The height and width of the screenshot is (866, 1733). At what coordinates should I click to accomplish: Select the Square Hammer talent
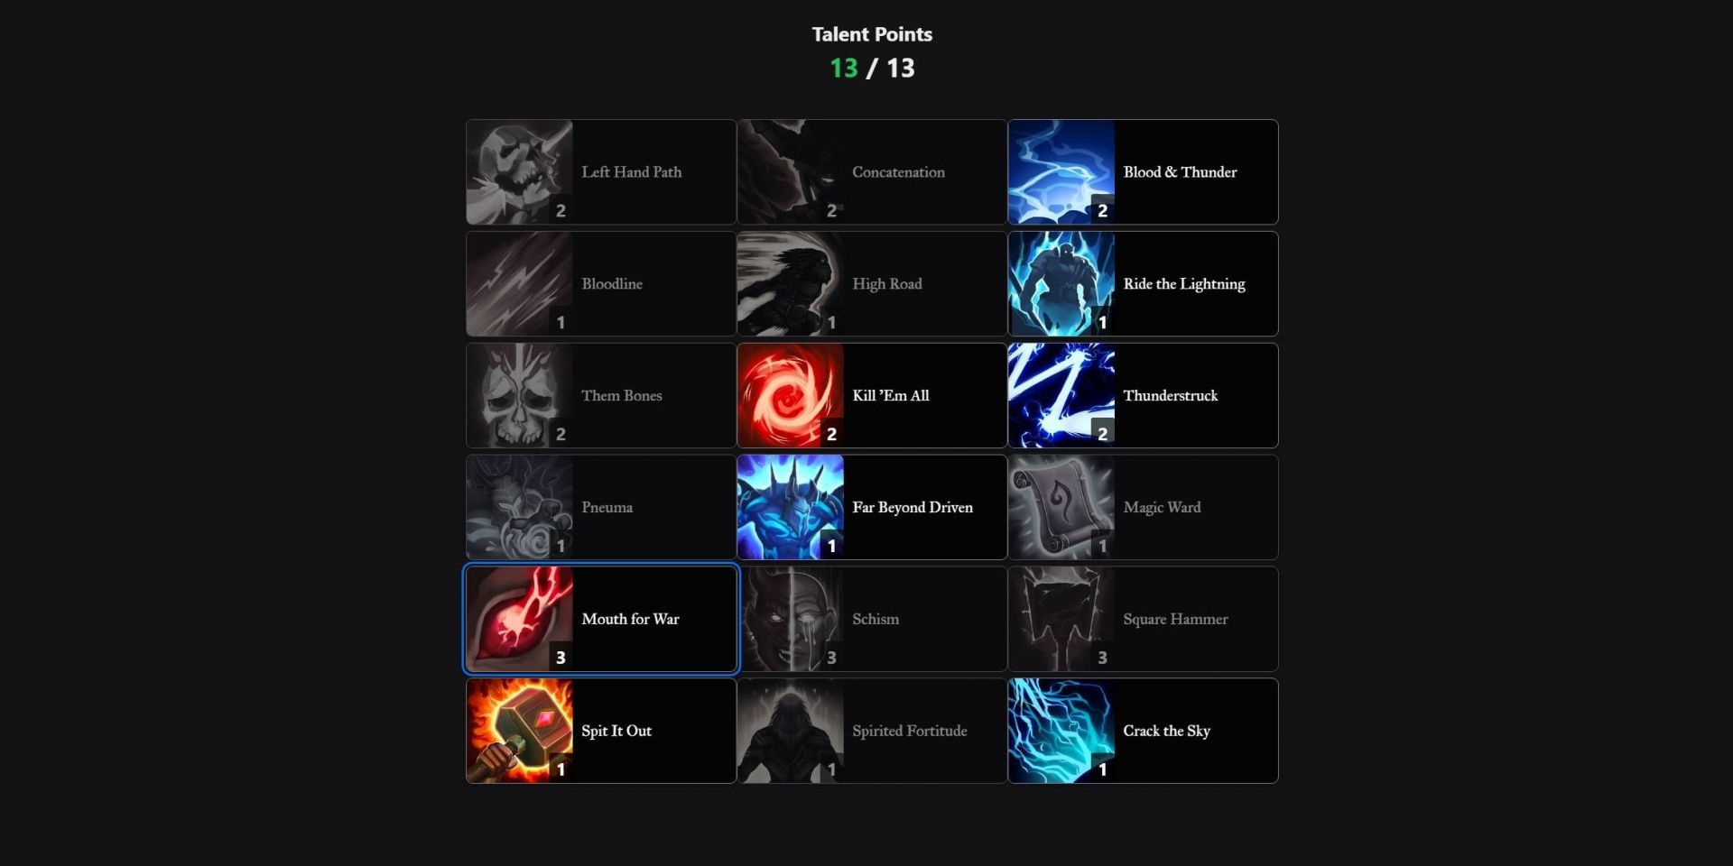(x=1143, y=620)
